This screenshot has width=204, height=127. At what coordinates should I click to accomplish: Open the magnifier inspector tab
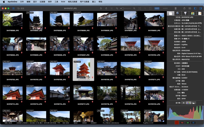click(178, 13)
